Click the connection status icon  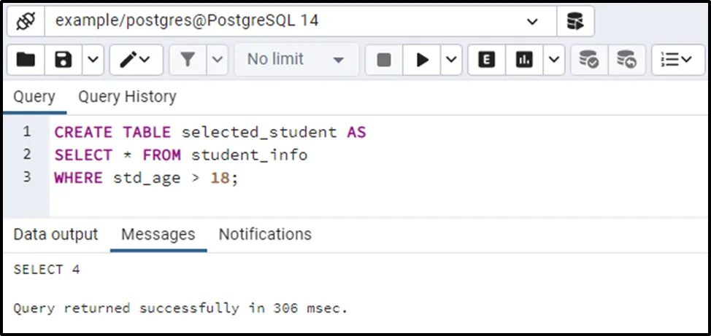point(26,21)
